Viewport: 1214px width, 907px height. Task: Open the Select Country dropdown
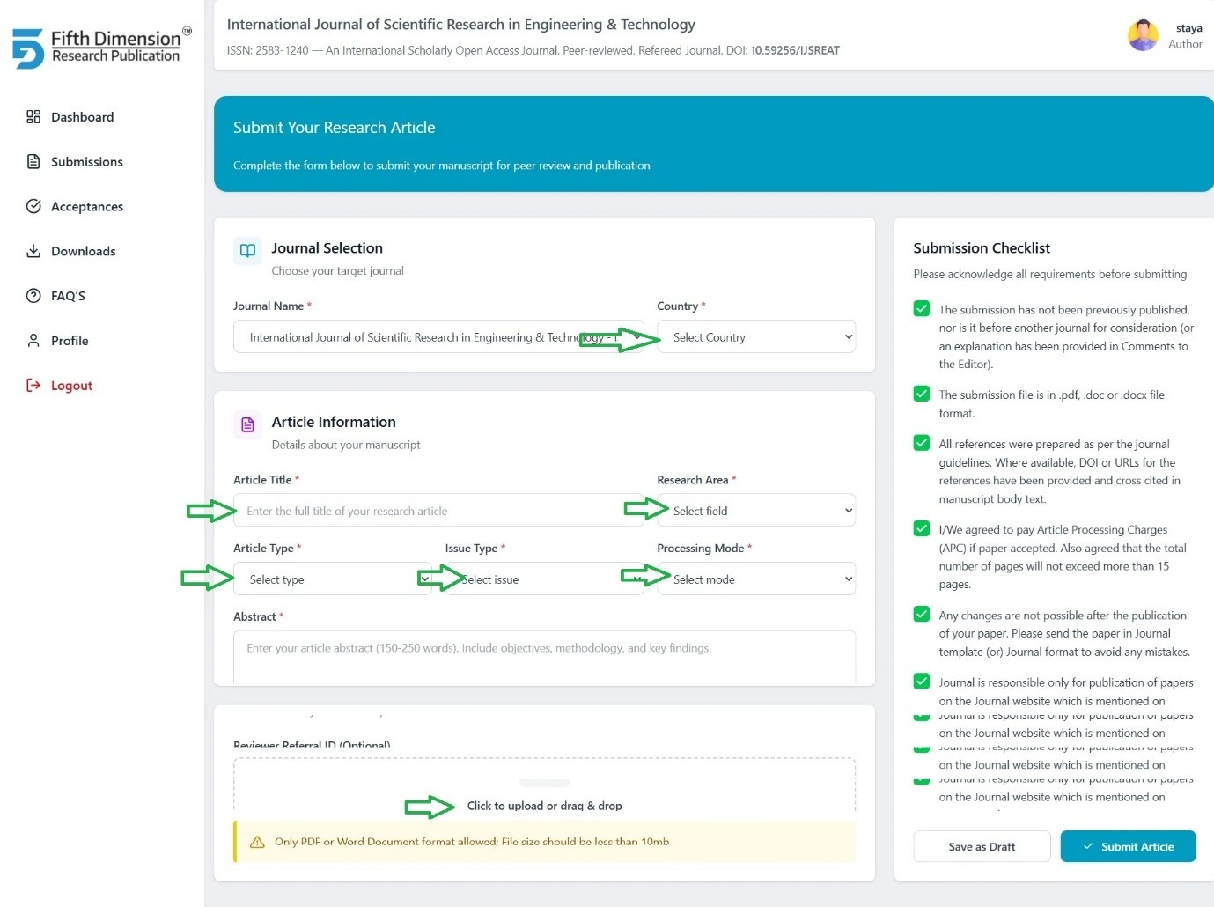756,337
